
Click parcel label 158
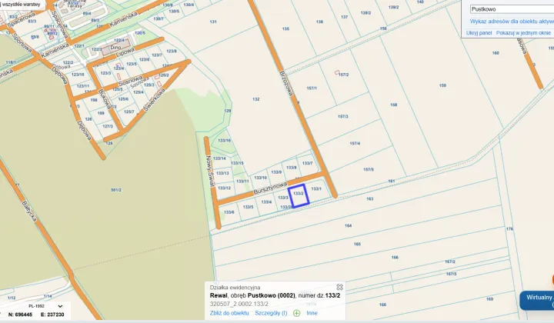(x=394, y=105)
